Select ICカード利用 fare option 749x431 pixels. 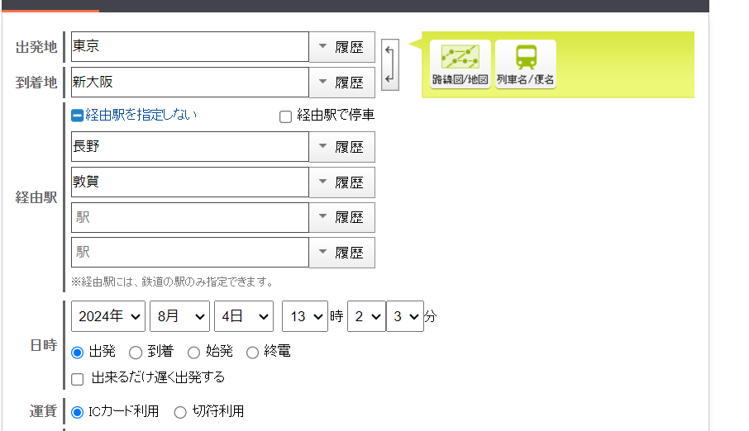77,412
